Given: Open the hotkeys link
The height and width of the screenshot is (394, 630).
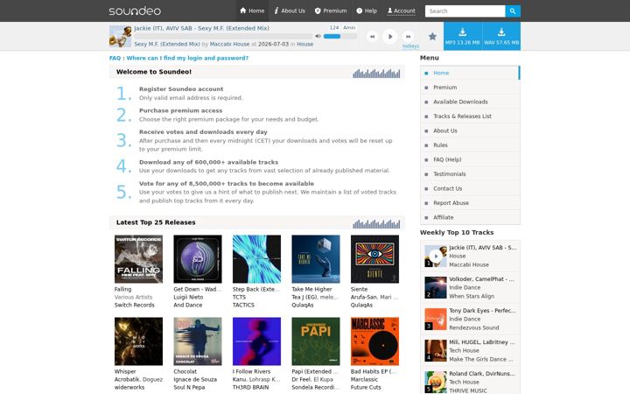Looking at the screenshot, I should [x=410, y=46].
